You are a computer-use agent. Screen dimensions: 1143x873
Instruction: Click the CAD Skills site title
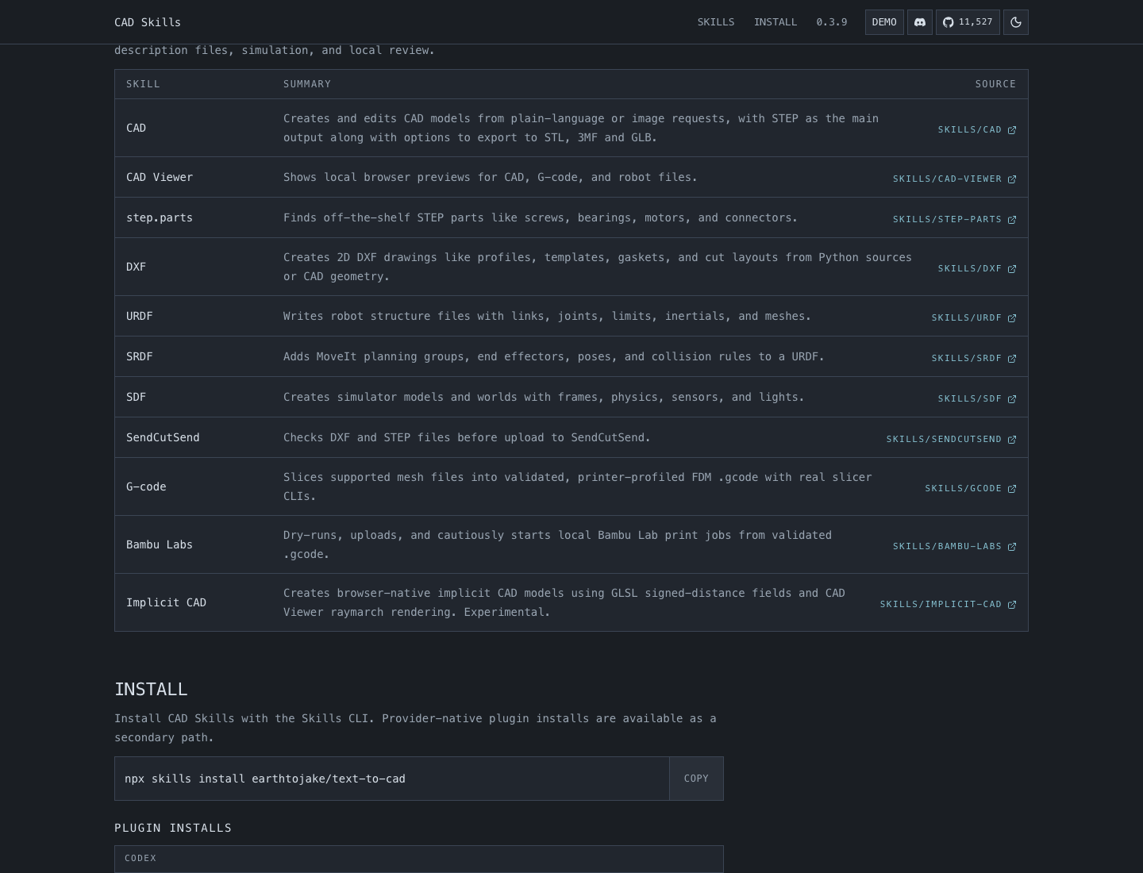[148, 22]
